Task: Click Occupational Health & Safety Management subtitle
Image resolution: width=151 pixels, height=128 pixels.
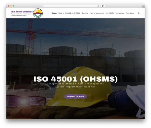Action: click(75, 84)
